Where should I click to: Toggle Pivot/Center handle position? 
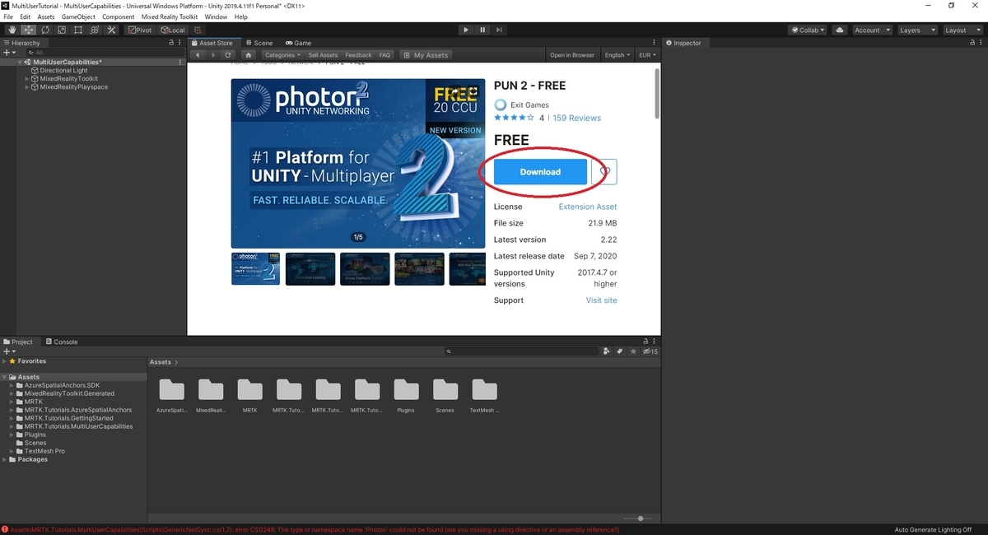tap(139, 30)
